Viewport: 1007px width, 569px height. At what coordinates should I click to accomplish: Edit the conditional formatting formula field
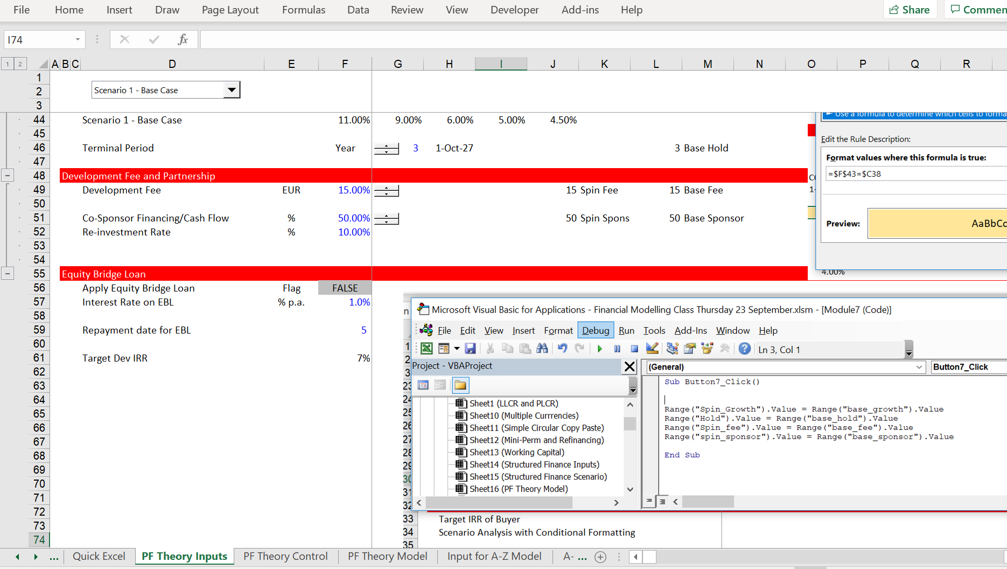point(915,174)
